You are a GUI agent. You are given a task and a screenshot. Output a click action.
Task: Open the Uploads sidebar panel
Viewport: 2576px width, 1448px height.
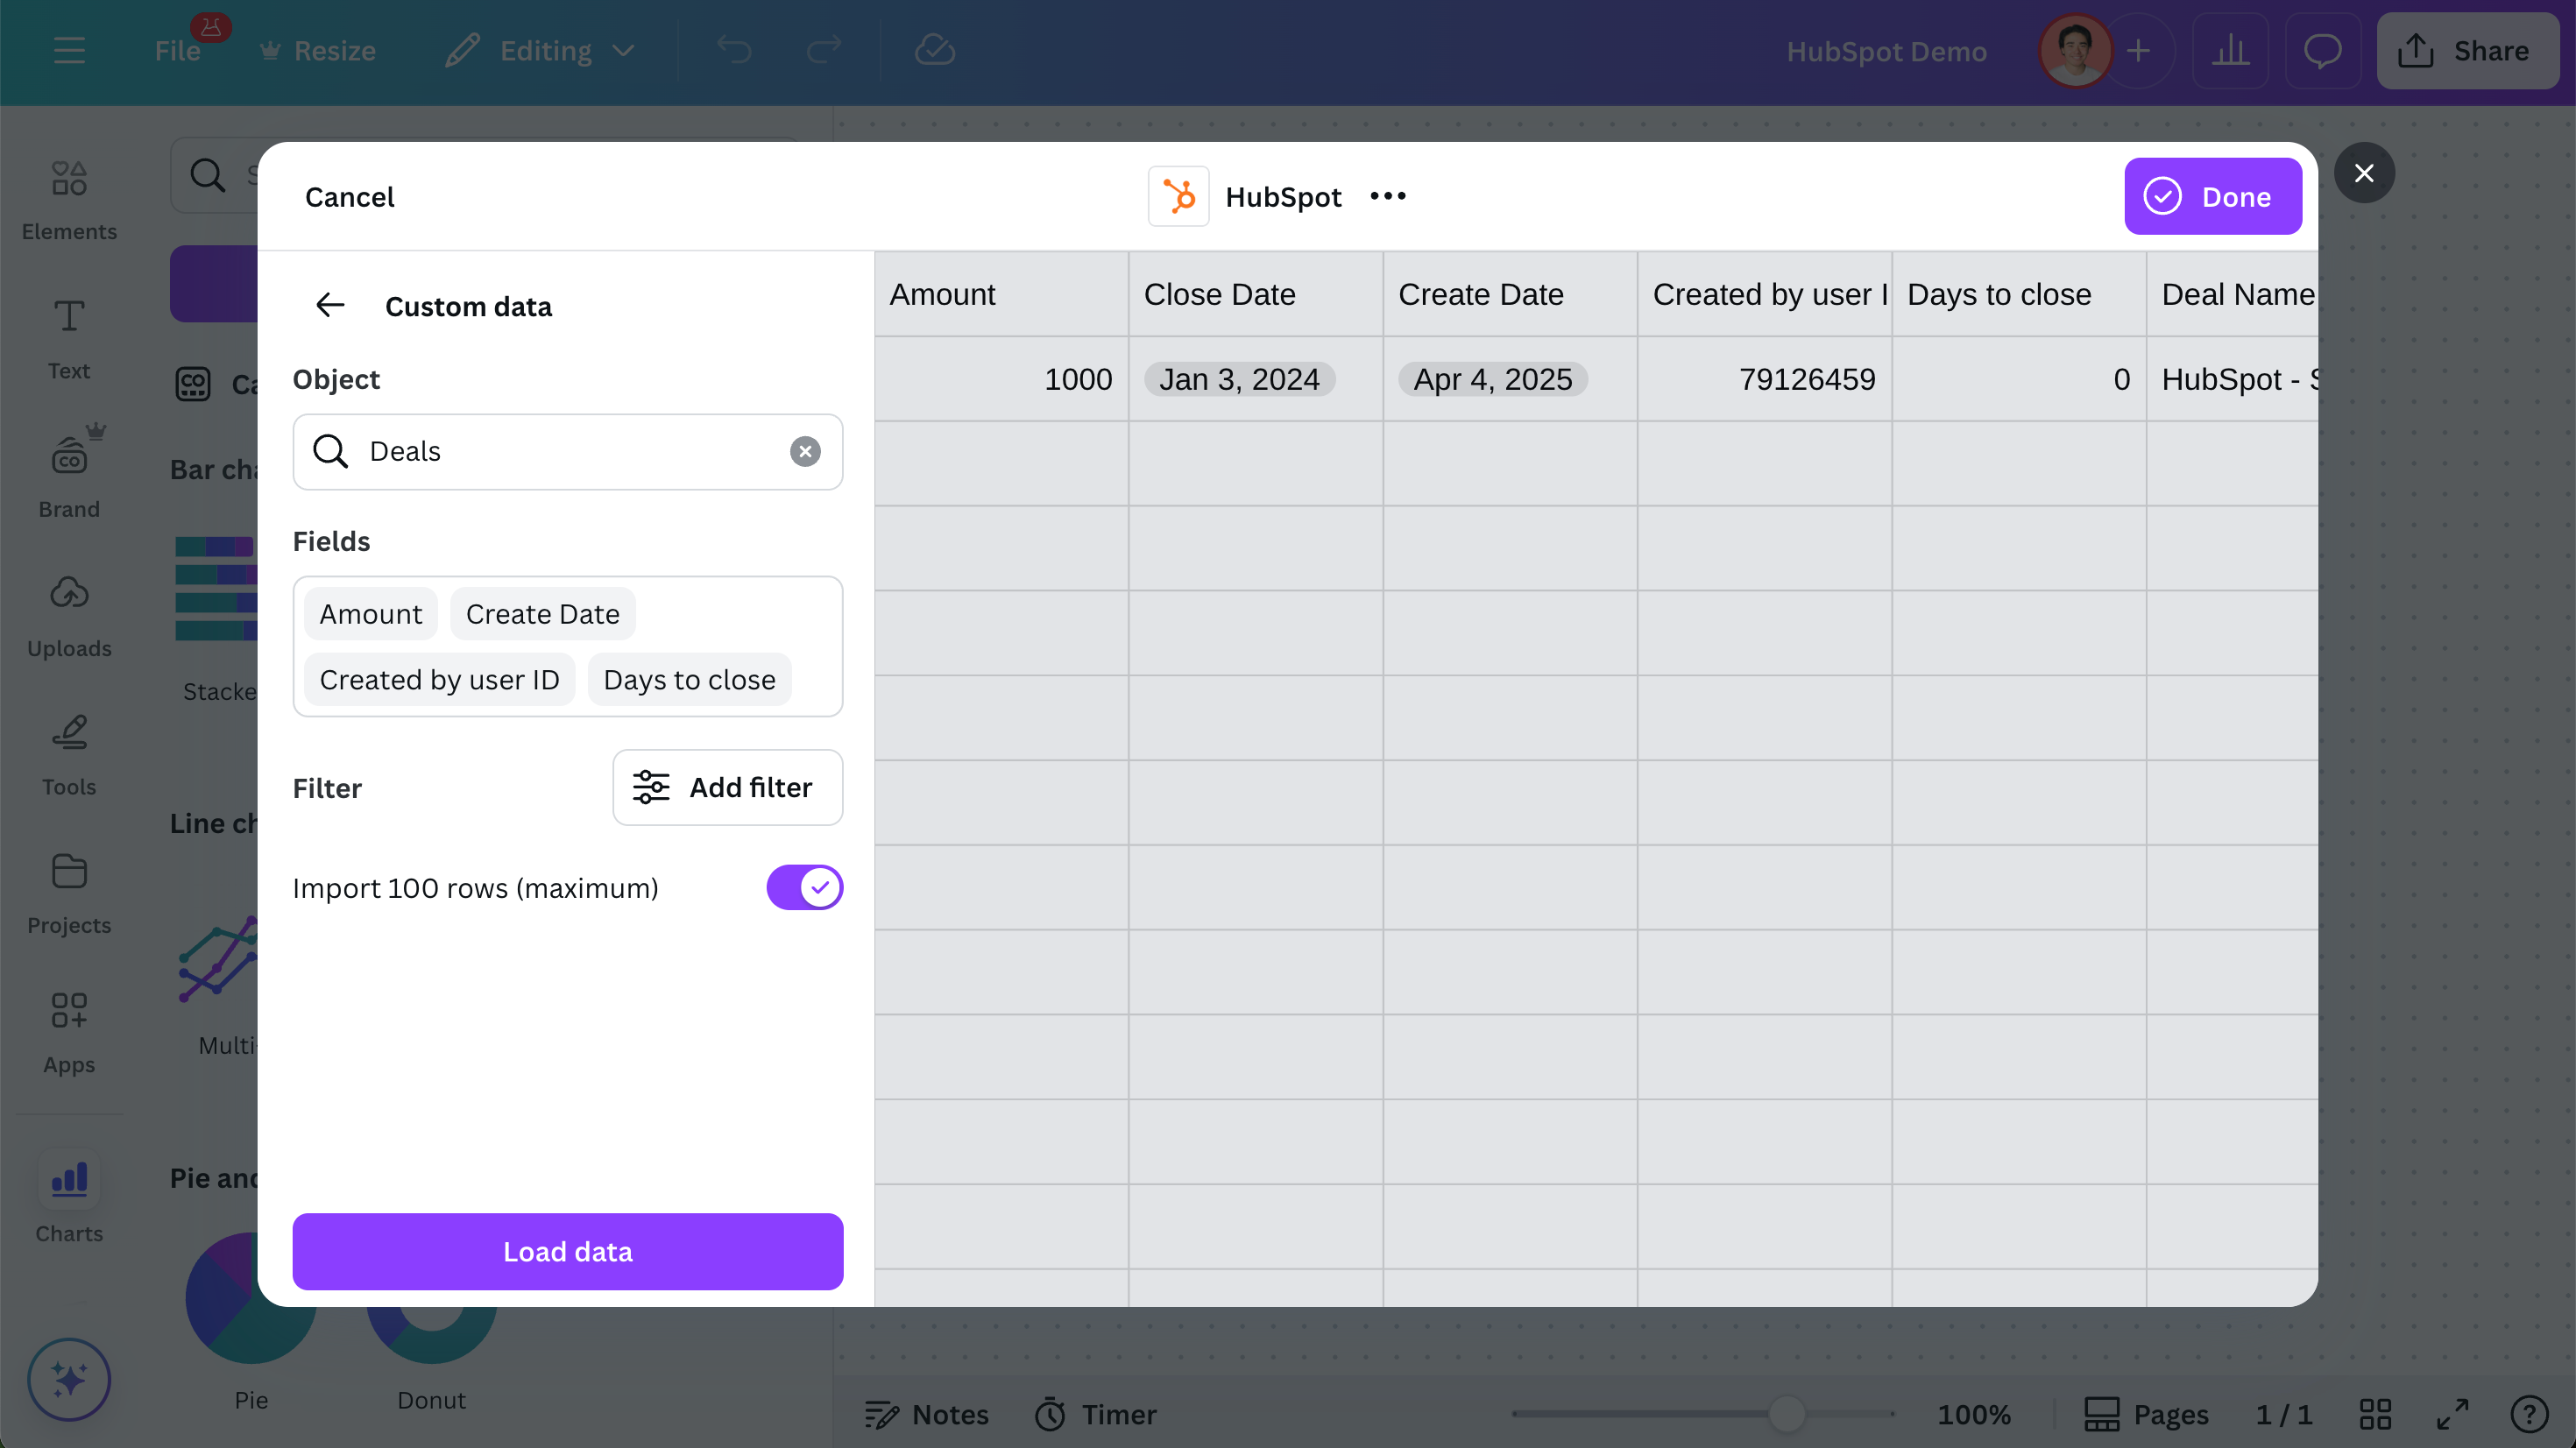pyautogui.click(x=69, y=616)
